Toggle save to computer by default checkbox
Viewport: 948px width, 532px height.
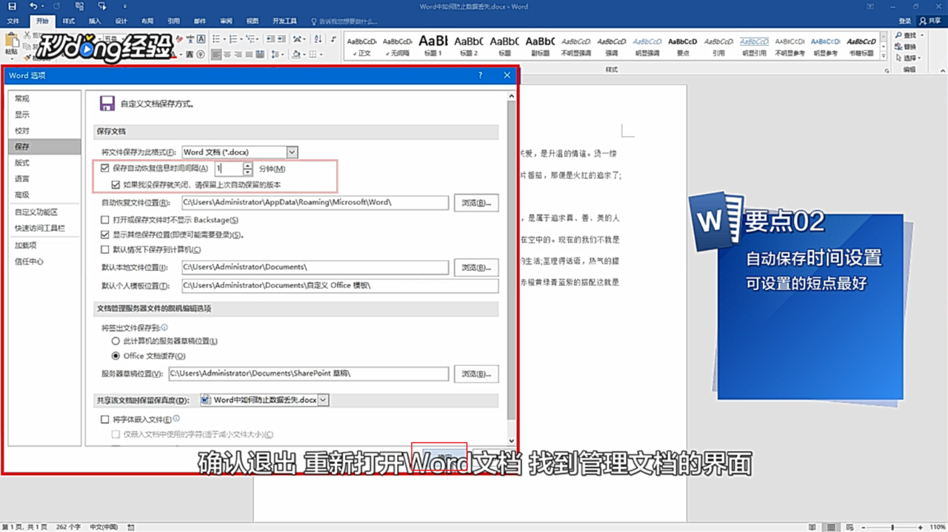point(105,249)
